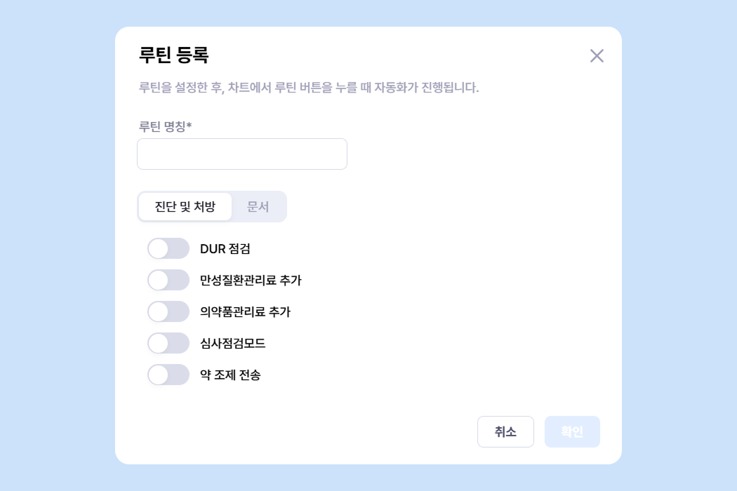Click the routine automation description text
This screenshot has width=737, height=491.
pyautogui.click(x=309, y=88)
